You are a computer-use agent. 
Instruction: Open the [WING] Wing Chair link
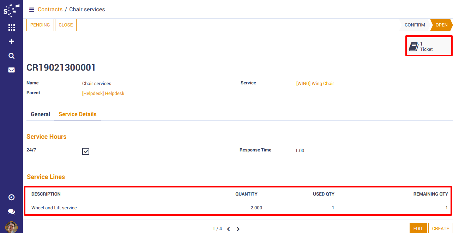(x=315, y=84)
